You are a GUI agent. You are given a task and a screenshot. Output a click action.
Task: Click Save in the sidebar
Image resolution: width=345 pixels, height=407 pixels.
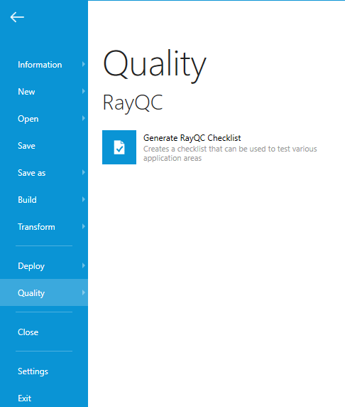[44, 146]
